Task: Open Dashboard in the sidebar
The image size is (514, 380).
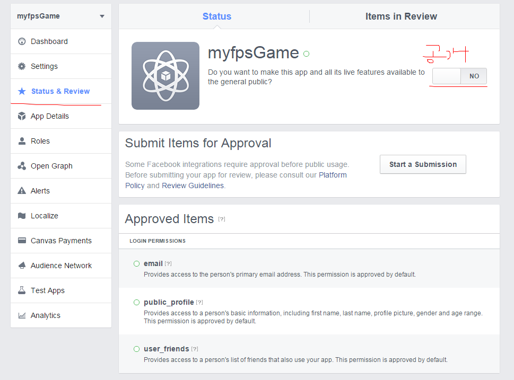Action: tap(61, 41)
